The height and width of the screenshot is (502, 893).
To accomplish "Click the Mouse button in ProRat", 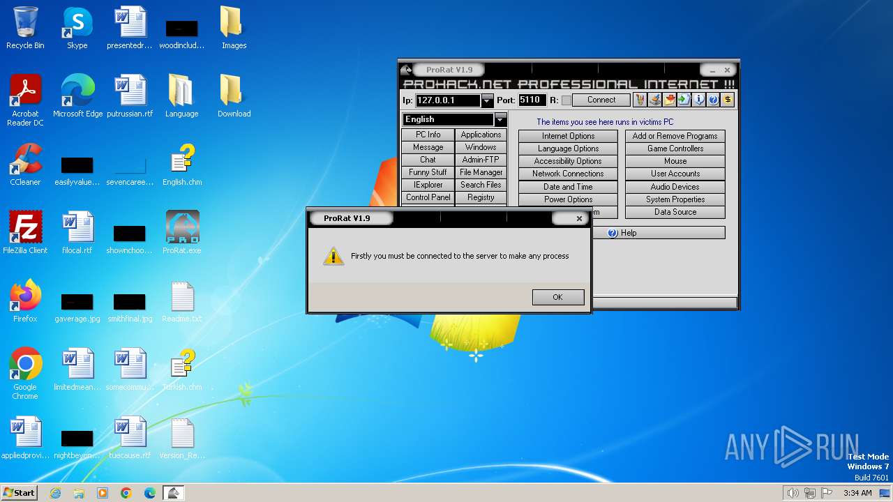I will [675, 162].
